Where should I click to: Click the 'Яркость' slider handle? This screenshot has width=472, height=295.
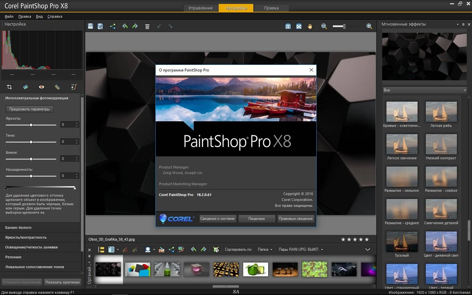(31, 125)
